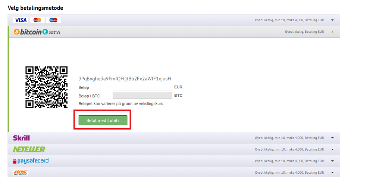Click the Skrill logo

point(21,138)
